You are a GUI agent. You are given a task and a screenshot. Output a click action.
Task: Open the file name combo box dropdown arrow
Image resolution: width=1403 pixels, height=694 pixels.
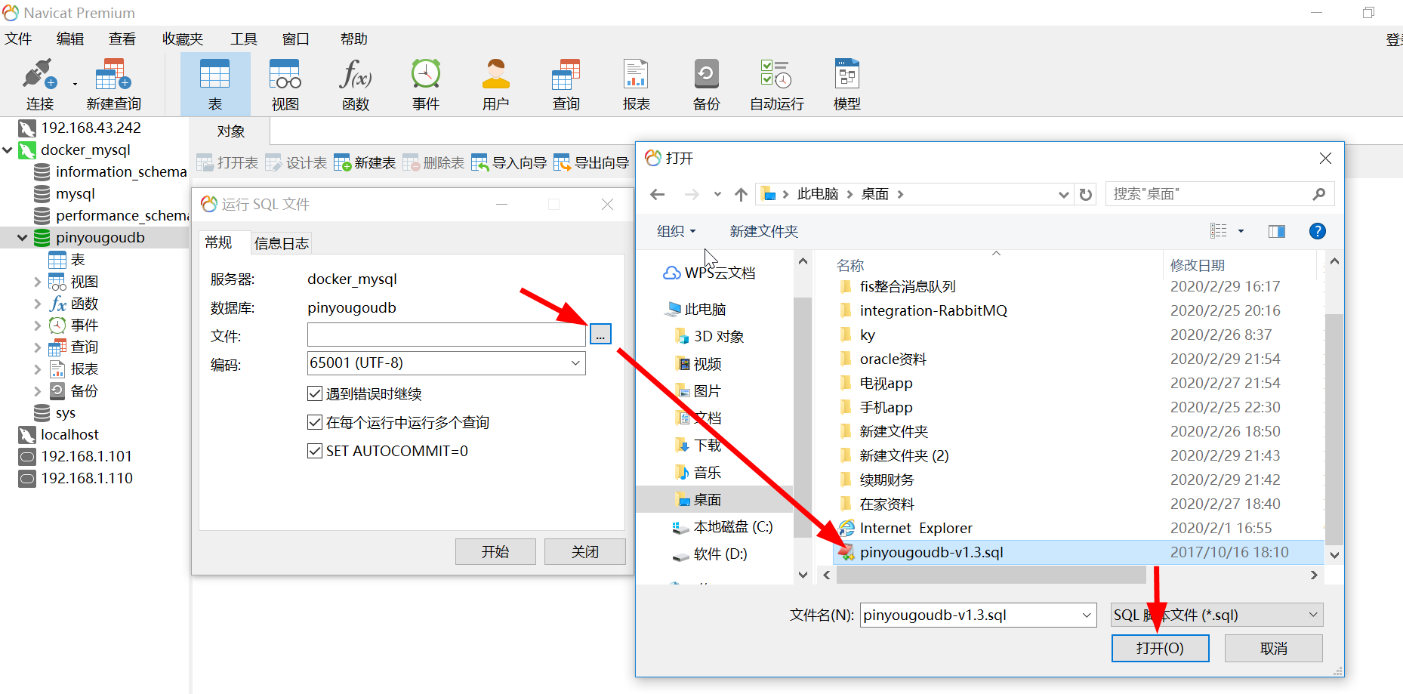pos(1087,615)
